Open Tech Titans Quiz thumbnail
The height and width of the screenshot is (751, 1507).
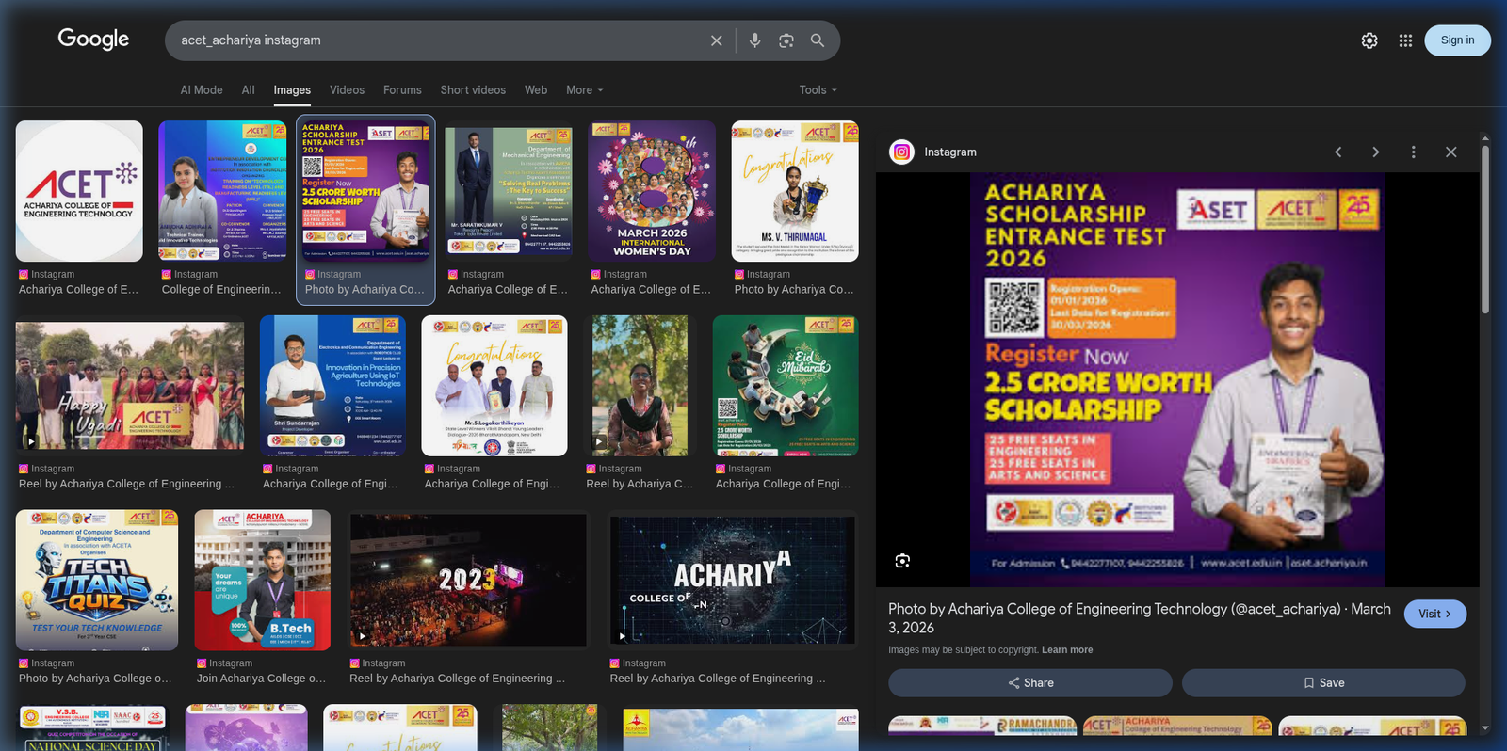click(97, 581)
